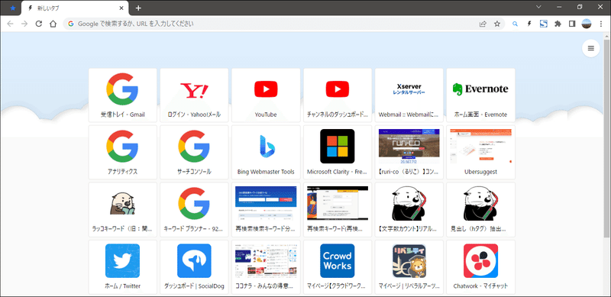Viewport: 611px width, 297px height.
Task: Open the Yahoo! Mail login tile
Action: 194,95
